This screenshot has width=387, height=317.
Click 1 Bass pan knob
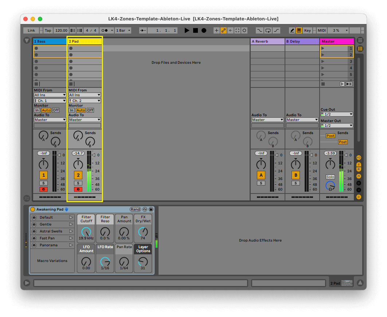(x=43, y=164)
